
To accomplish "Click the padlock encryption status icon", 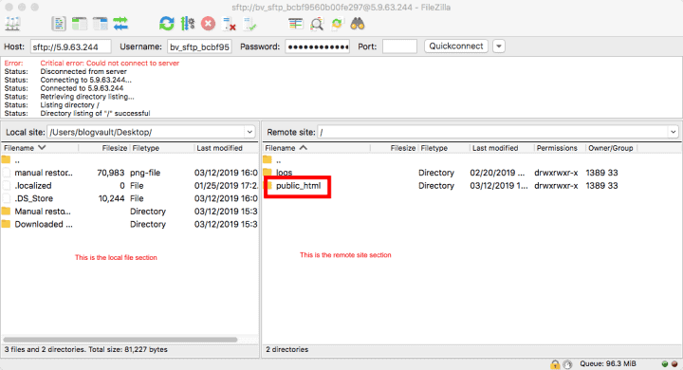I will point(555,364).
